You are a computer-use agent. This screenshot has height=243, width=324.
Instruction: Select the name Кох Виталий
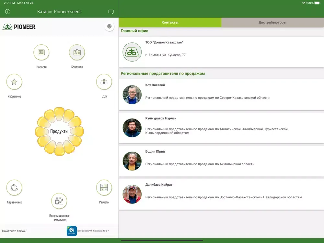[155, 85]
